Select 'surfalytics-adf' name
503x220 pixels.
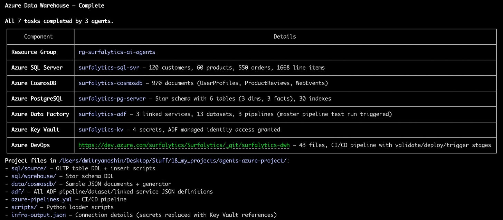[x=102, y=114]
